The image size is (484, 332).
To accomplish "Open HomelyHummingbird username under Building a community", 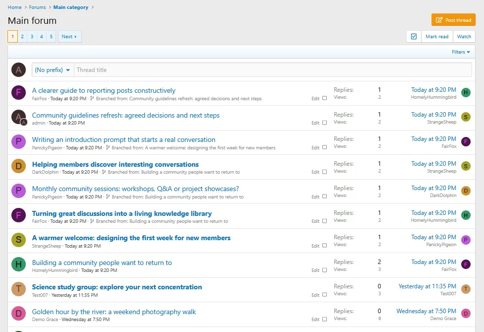I will pyautogui.click(x=55, y=270).
